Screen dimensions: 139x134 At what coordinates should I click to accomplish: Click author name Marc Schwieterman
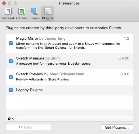pyautogui.click(x=67, y=74)
